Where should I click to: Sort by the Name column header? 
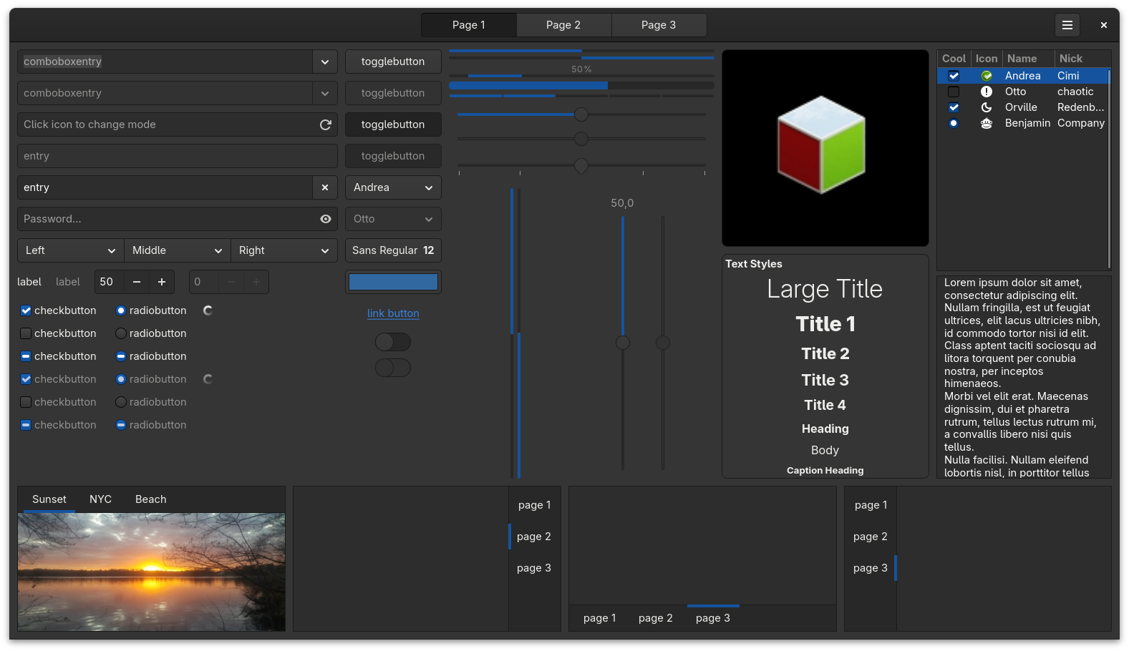click(x=1028, y=59)
